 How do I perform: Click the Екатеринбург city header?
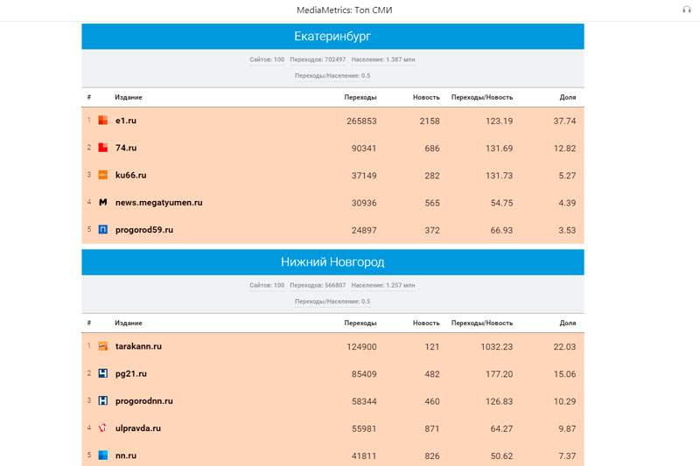pyautogui.click(x=332, y=36)
